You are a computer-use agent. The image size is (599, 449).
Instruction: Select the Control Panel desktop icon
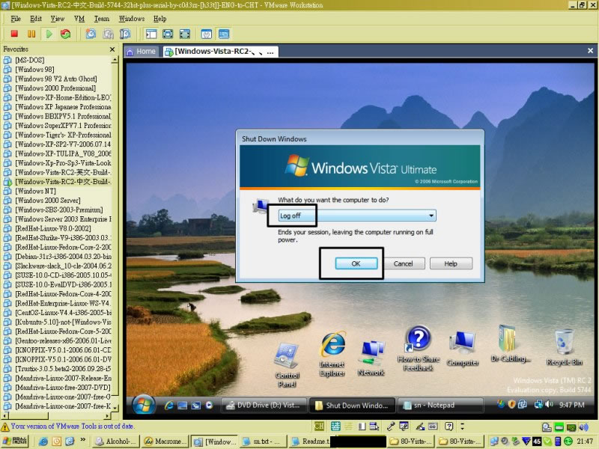[287, 364]
